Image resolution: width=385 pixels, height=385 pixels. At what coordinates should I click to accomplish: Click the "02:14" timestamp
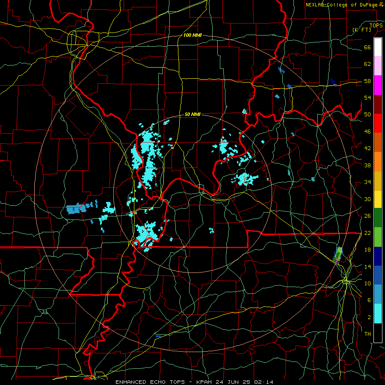264,382
